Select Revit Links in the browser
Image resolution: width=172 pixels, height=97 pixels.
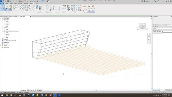[6, 47]
